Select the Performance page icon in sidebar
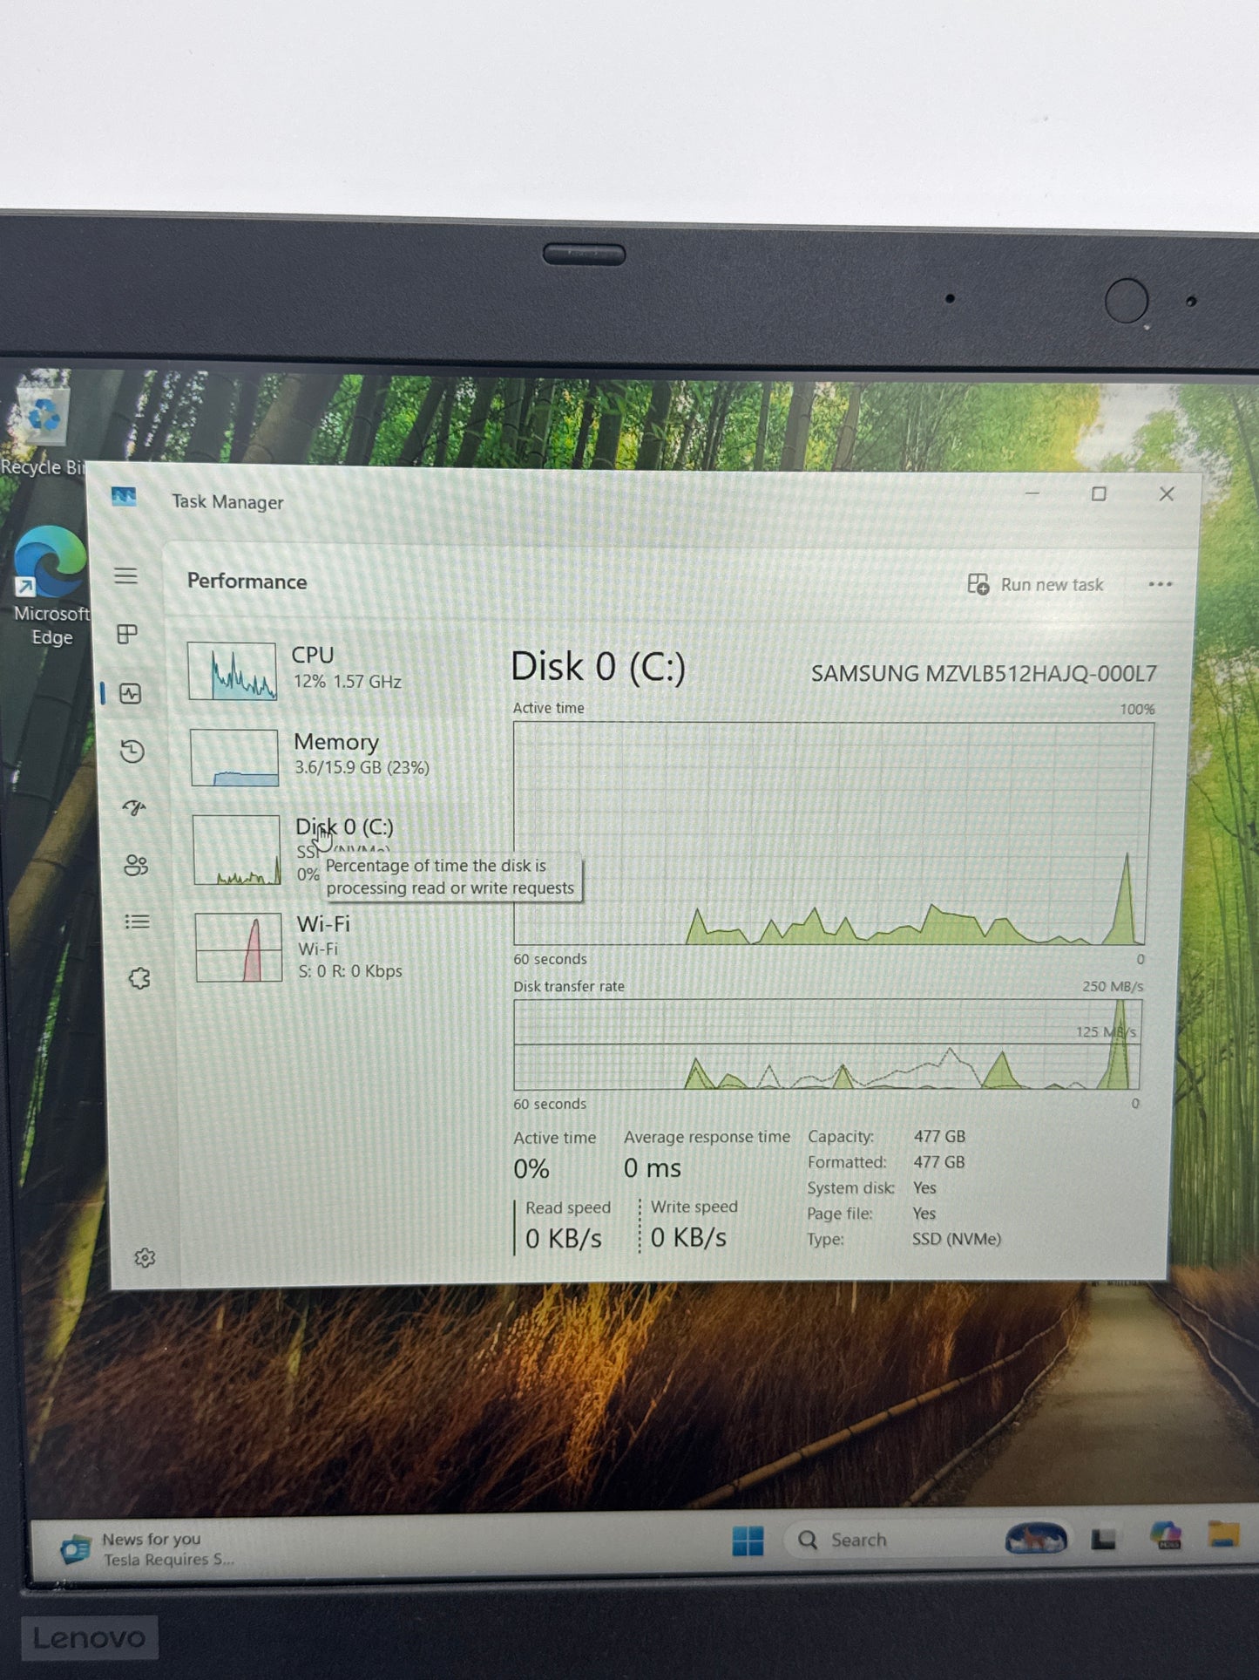Viewport: 1259px width, 1680px height. [x=131, y=694]
